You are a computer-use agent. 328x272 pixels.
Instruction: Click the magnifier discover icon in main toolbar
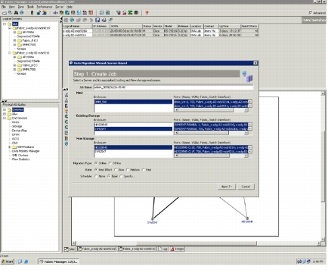tap(10, 13)
